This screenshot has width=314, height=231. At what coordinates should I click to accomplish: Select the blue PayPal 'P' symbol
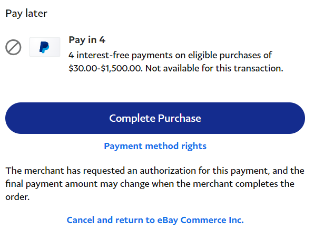coord(44,47)
